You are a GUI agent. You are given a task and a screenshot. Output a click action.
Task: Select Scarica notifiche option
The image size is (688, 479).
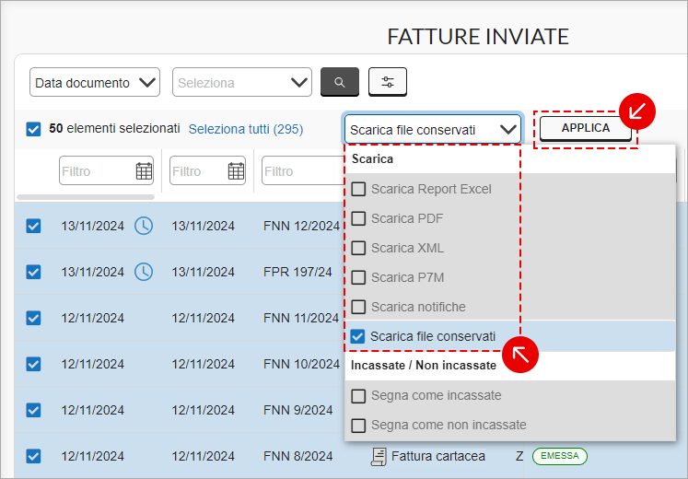point(510,307)
